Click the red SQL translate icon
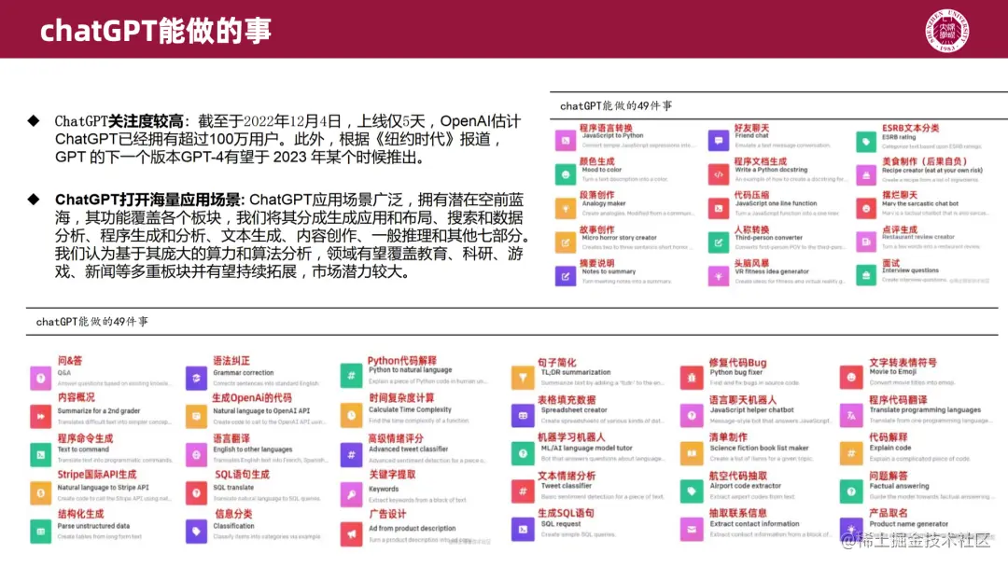Screen dimensions: 1008x567 pyautogui.click(x=196, y=492)
